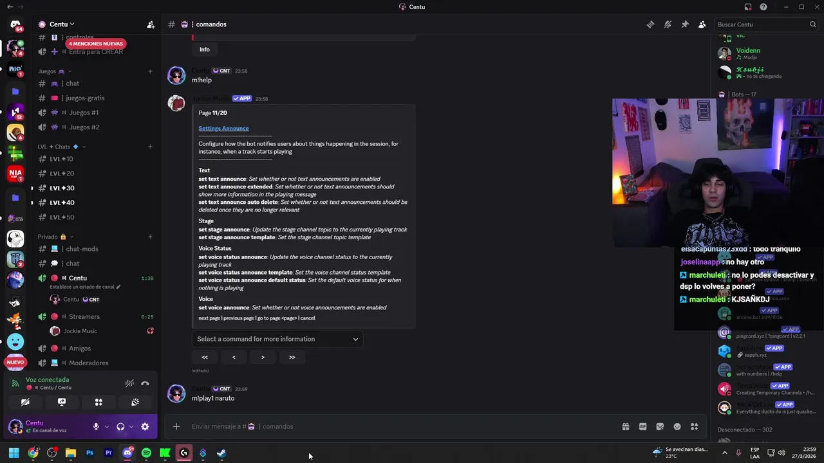
Task: Go to previous page with < button
Action: 234,357
